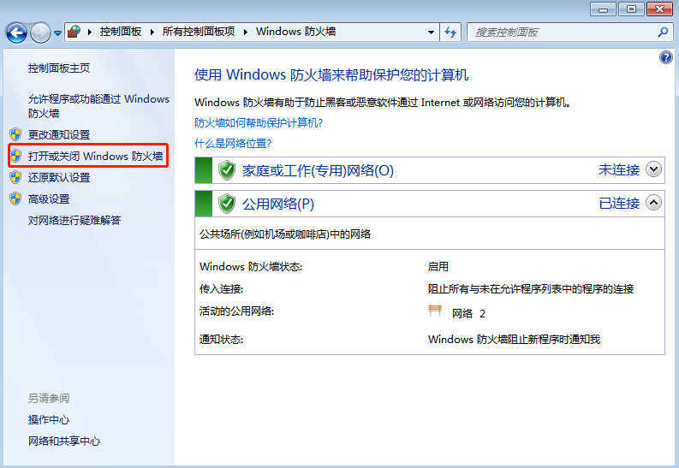Expand the 家庭或工作(专用)网络 section chevron
The height and width of the screenshot is (468, 679).
tap(653, 169)
